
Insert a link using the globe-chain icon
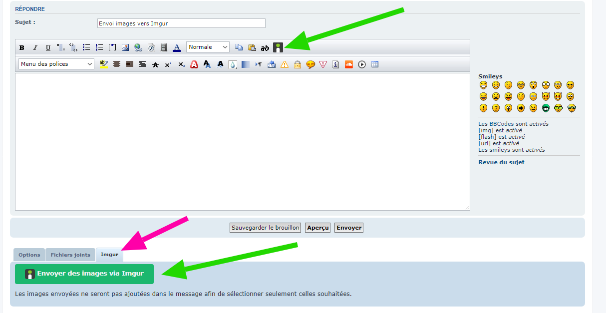click(x=138, y=48)
